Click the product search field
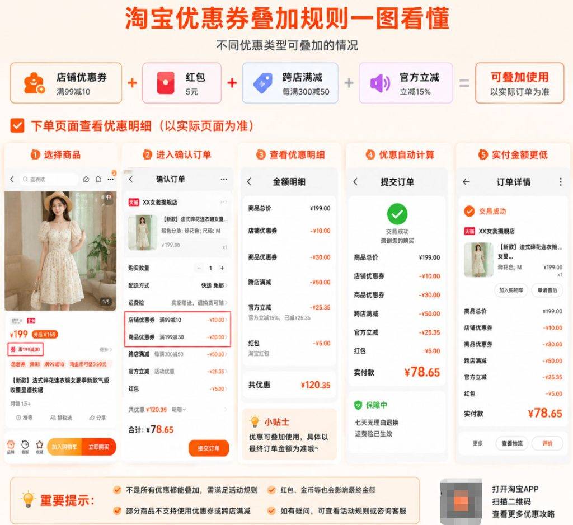This screenshot has width=573, height=525. click(49, 179)
